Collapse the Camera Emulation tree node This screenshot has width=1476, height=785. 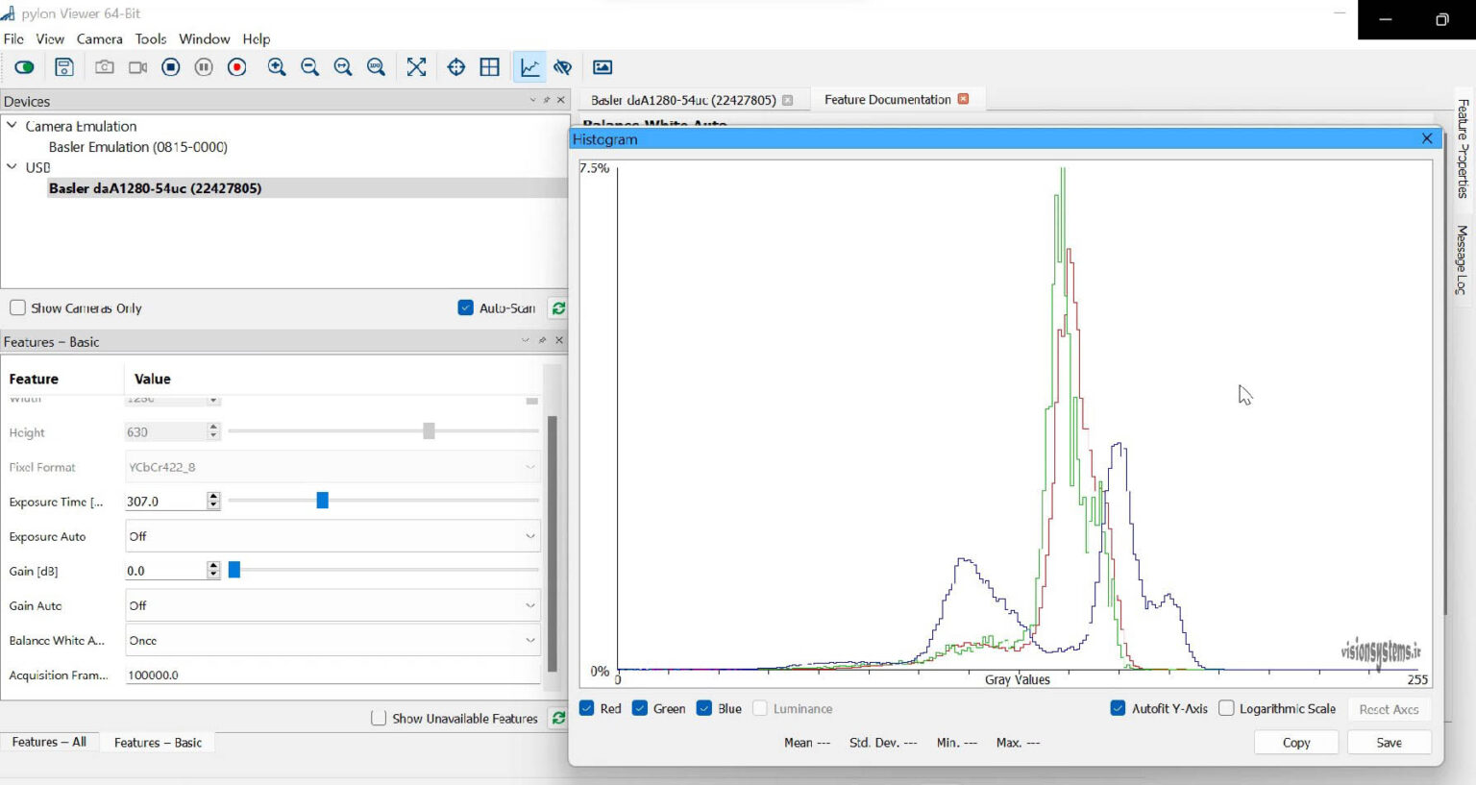tap(12, 126)
